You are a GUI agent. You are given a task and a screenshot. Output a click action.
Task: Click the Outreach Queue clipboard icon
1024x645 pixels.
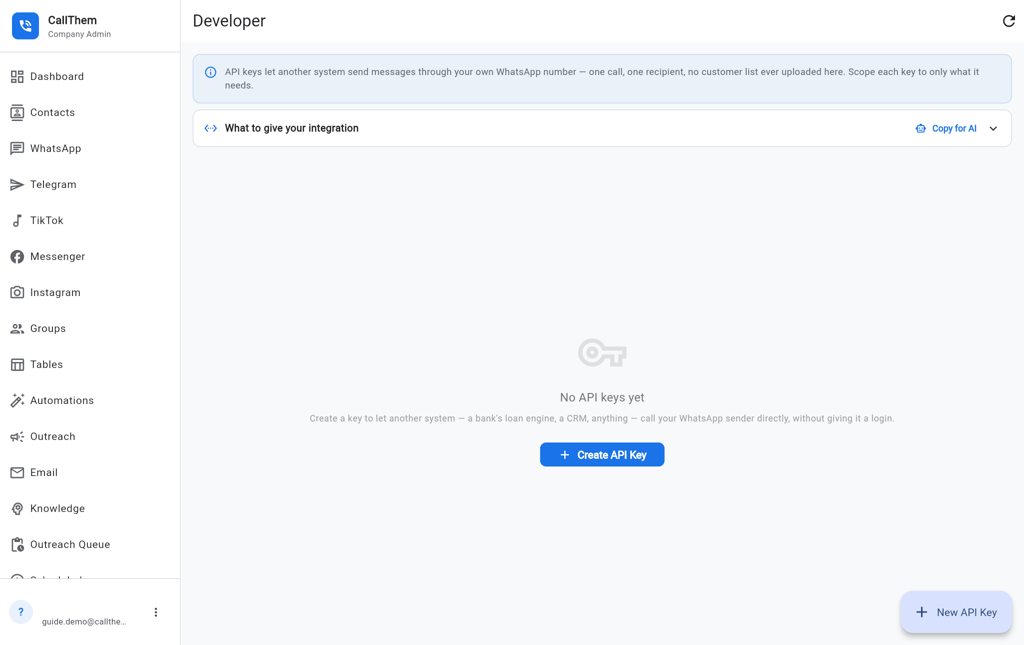pos(17,544)
